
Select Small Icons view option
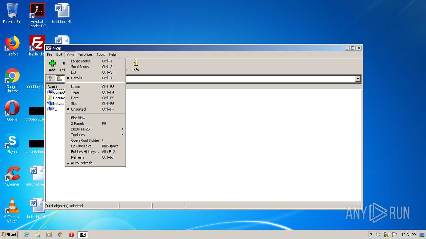coord(95,67)
